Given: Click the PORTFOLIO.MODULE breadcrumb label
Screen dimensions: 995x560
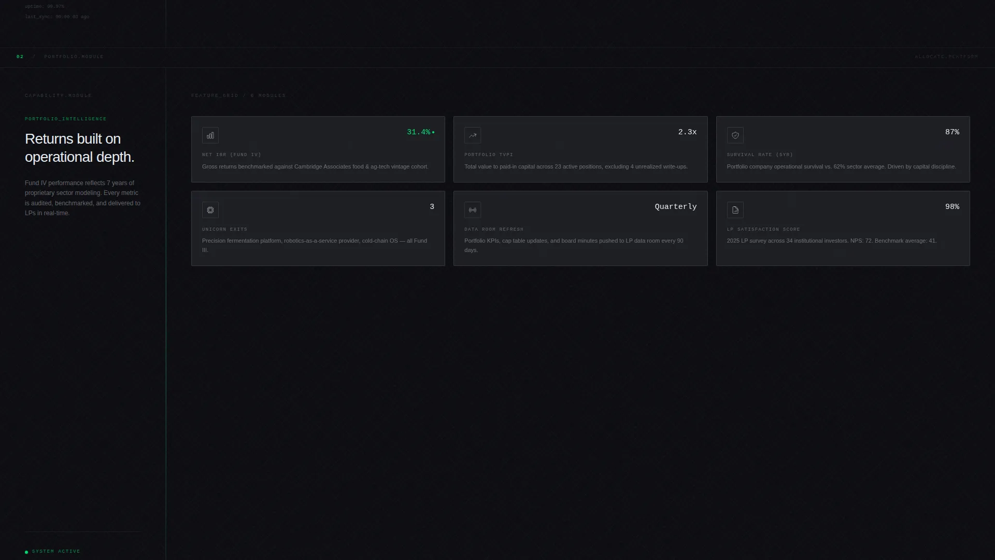Looking at the screenshot, I should tap(74, 57).
